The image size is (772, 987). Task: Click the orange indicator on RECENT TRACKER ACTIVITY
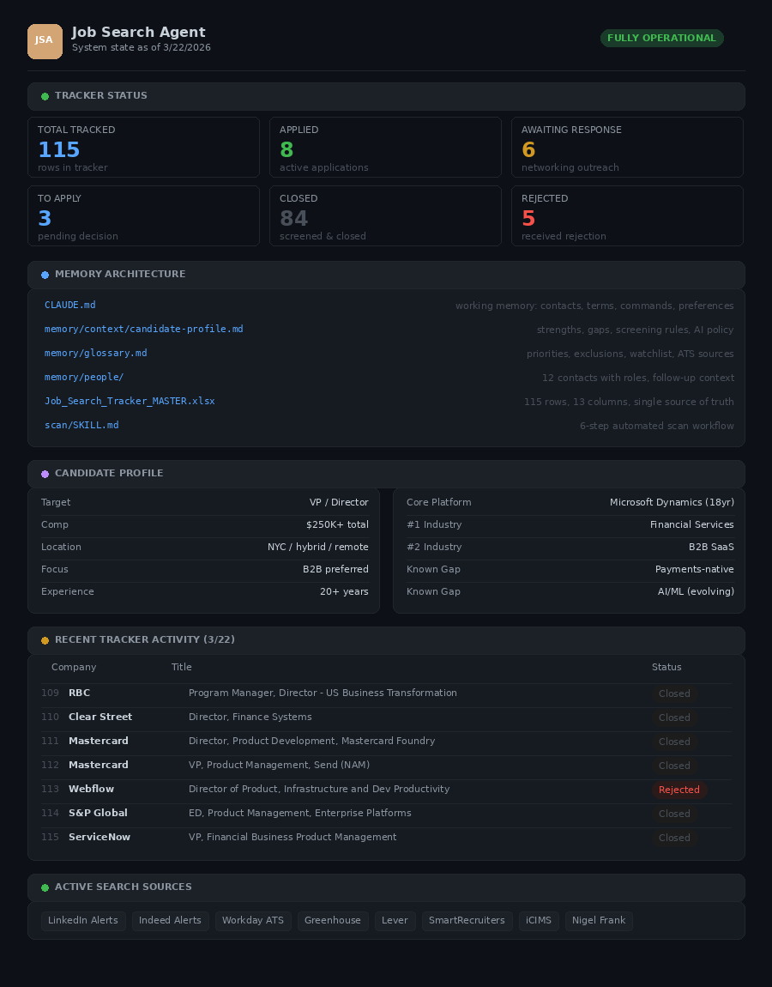pos(45,640)
